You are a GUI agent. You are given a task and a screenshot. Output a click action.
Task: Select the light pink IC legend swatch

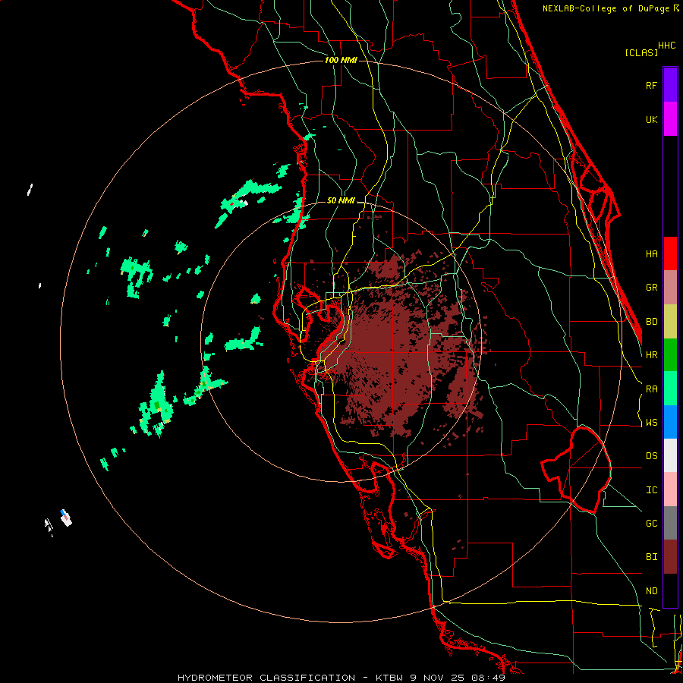pyautogui.click(x=670, y=489)
